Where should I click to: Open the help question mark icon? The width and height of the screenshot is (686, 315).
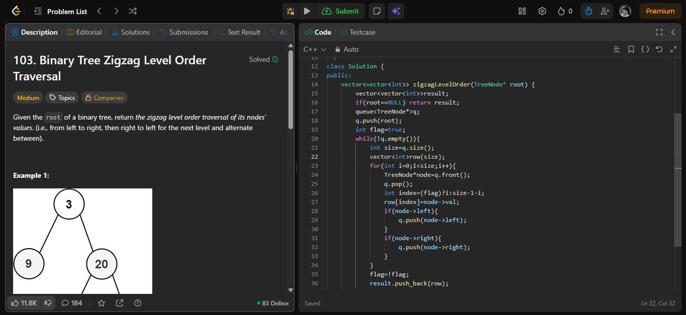point(137,303)
